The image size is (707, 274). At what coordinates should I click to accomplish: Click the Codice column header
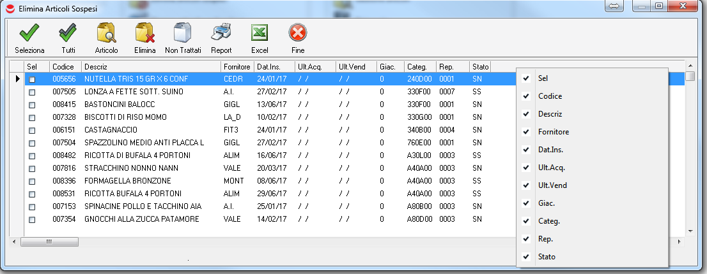pyautogui.click(x=64, y=67)
